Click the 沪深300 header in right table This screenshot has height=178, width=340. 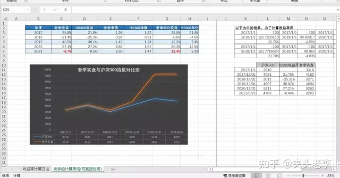click(x=268, y=65)
